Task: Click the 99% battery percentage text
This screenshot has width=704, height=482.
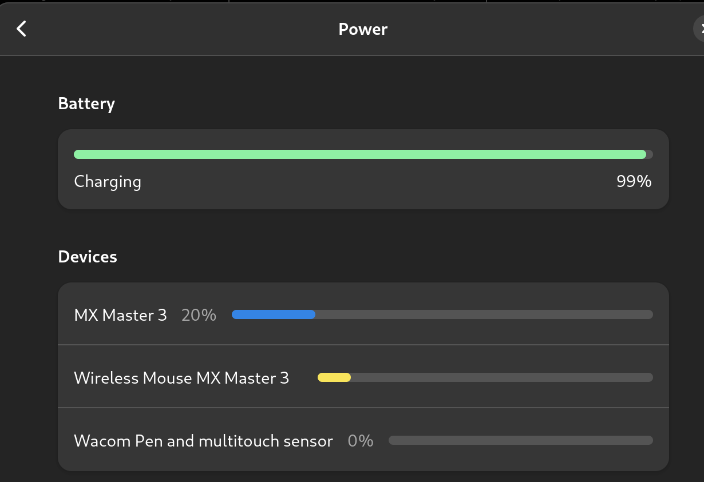Action: [634, 181]
